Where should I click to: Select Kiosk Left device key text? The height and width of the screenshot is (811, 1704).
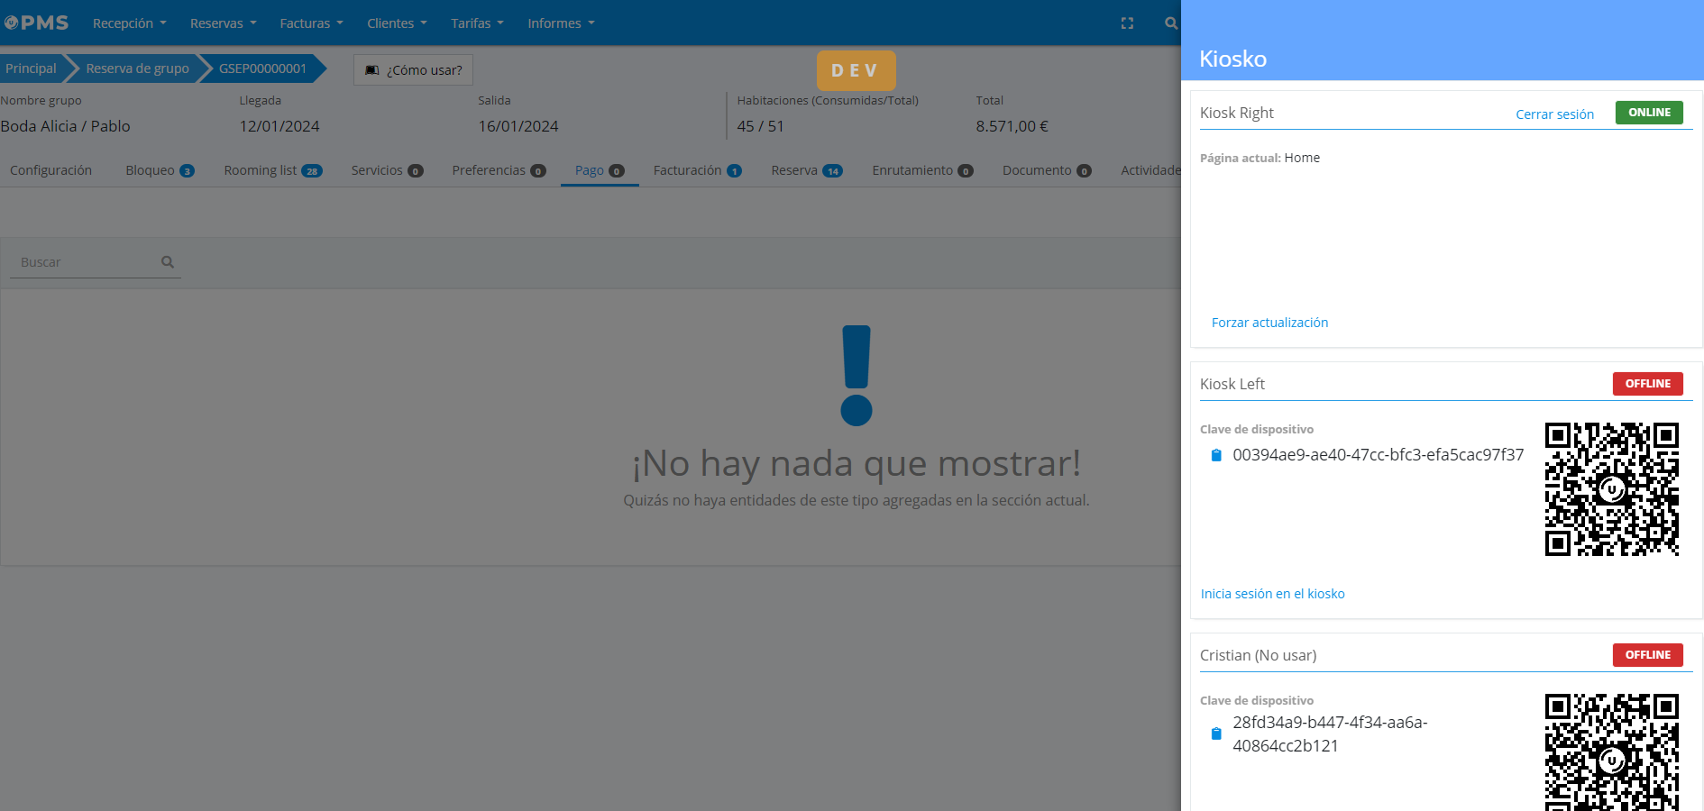click(1378, 455)
